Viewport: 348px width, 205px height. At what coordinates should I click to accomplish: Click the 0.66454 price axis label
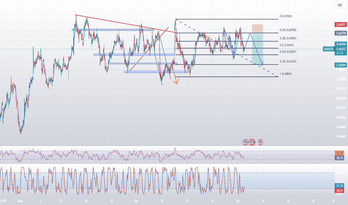tap(341, 44)
